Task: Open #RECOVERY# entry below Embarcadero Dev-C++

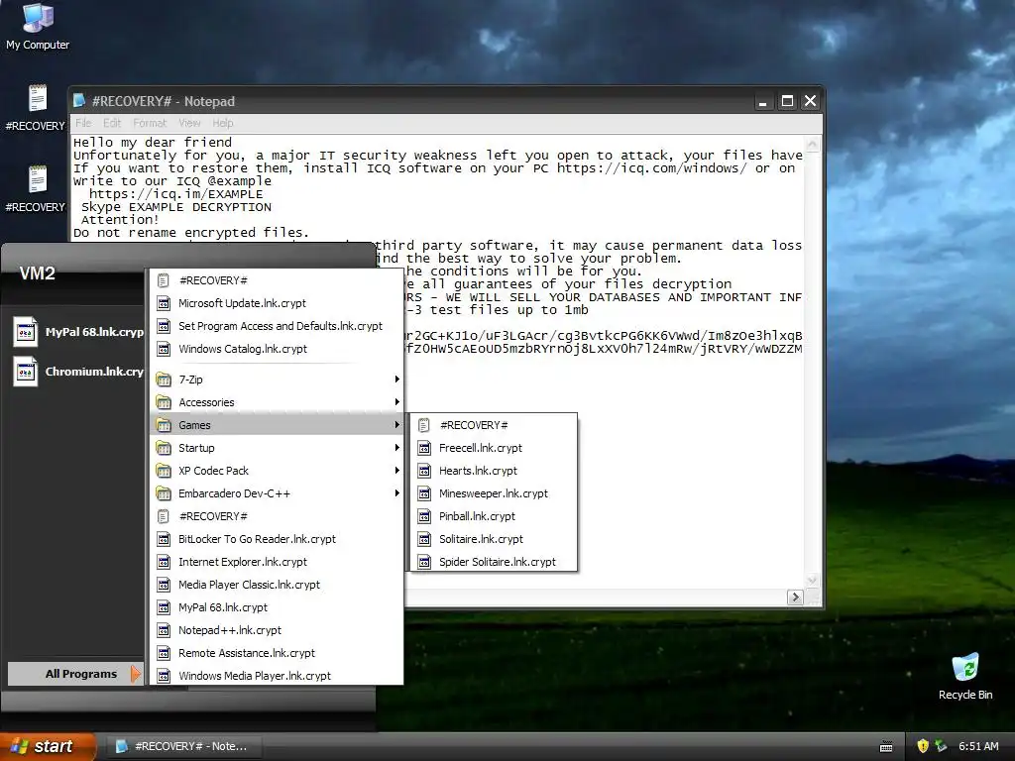Action: [277, 516]
